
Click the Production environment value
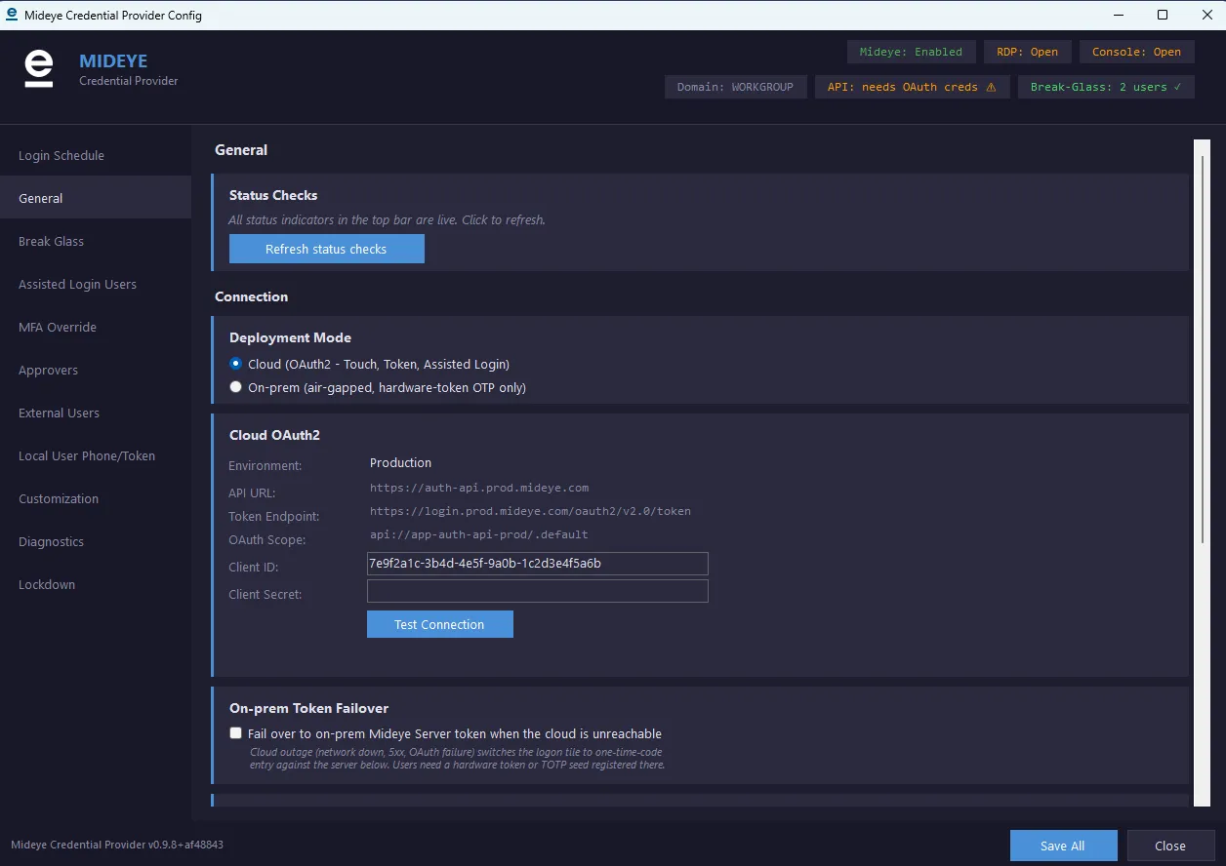click(x=400, y=462)
